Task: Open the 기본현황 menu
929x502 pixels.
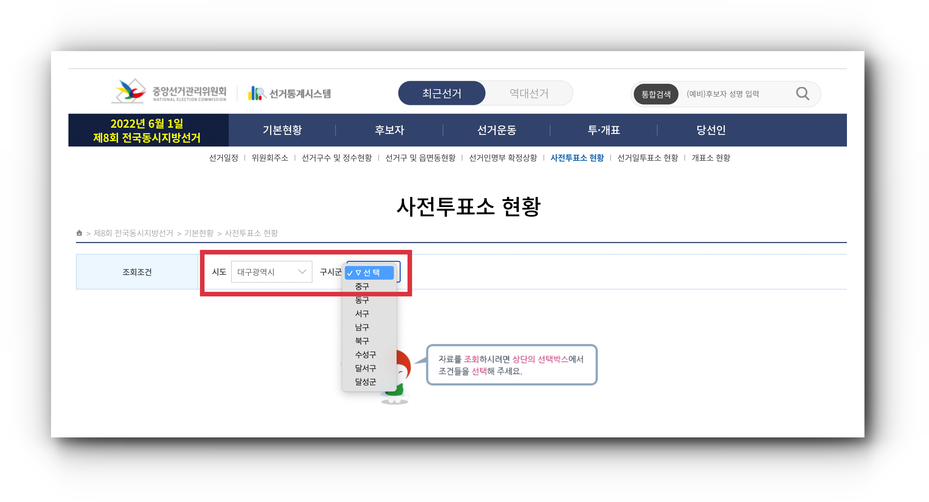Action: pos(282,130)
